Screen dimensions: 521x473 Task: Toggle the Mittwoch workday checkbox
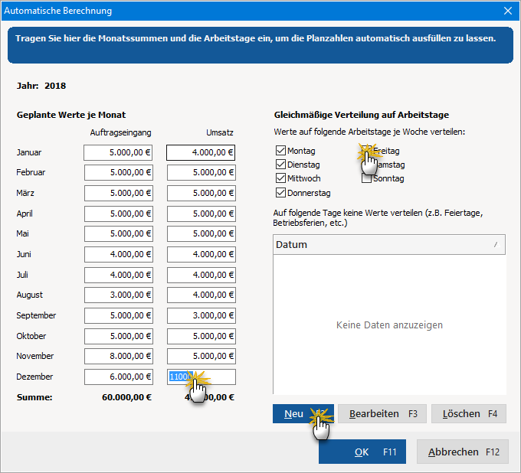[x=280, y=178]
